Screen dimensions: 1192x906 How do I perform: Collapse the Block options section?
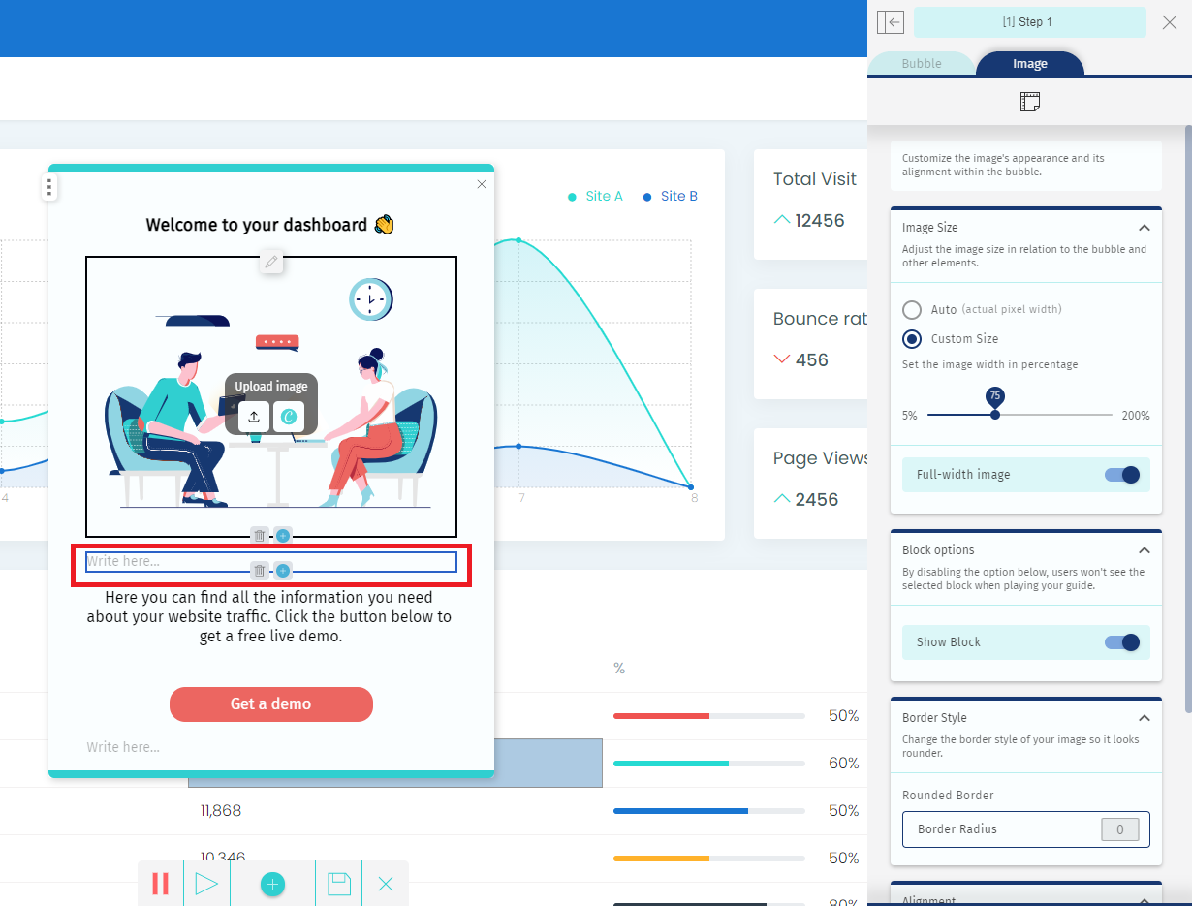click(x=1144, y=550)
